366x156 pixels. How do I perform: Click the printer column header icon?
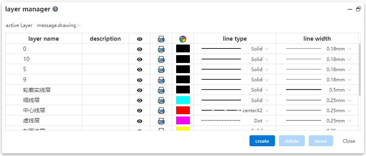(161, 39)
